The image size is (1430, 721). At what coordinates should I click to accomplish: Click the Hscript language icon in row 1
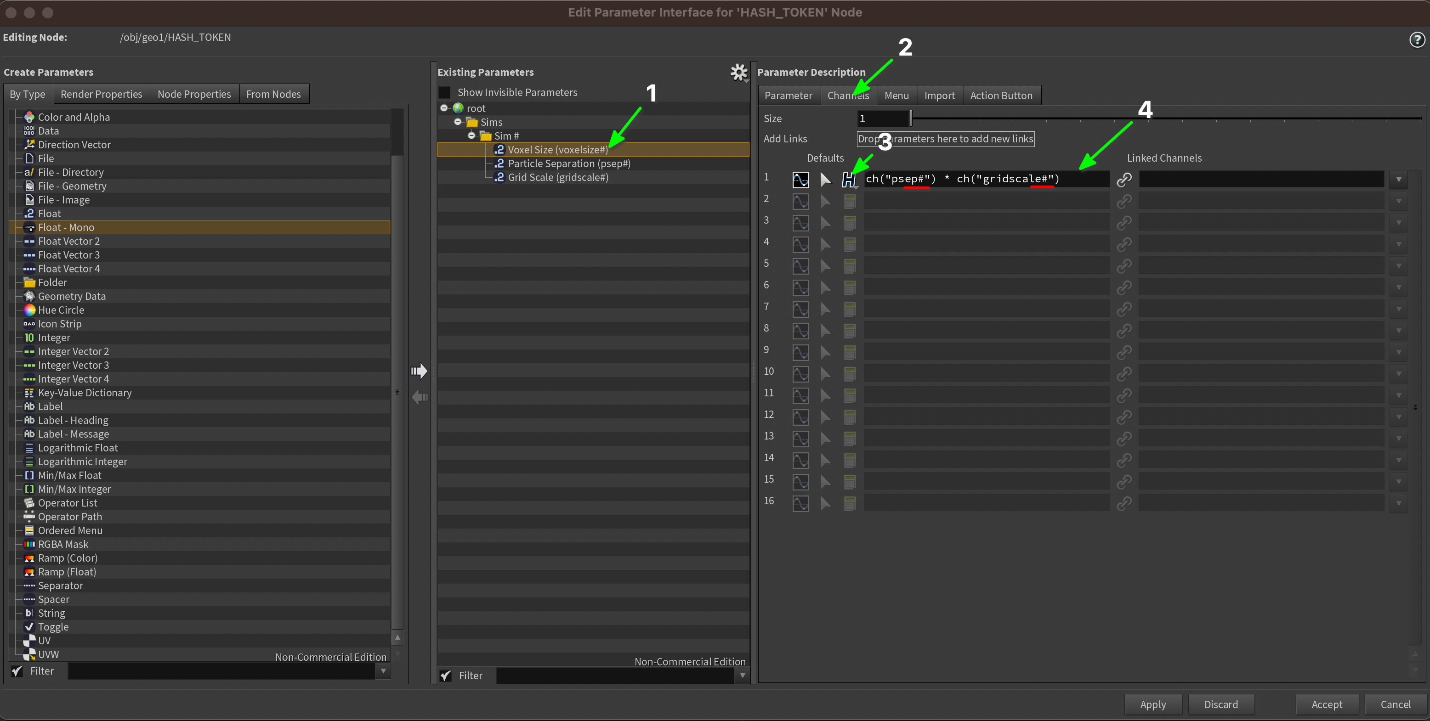(x=848, y=179)
